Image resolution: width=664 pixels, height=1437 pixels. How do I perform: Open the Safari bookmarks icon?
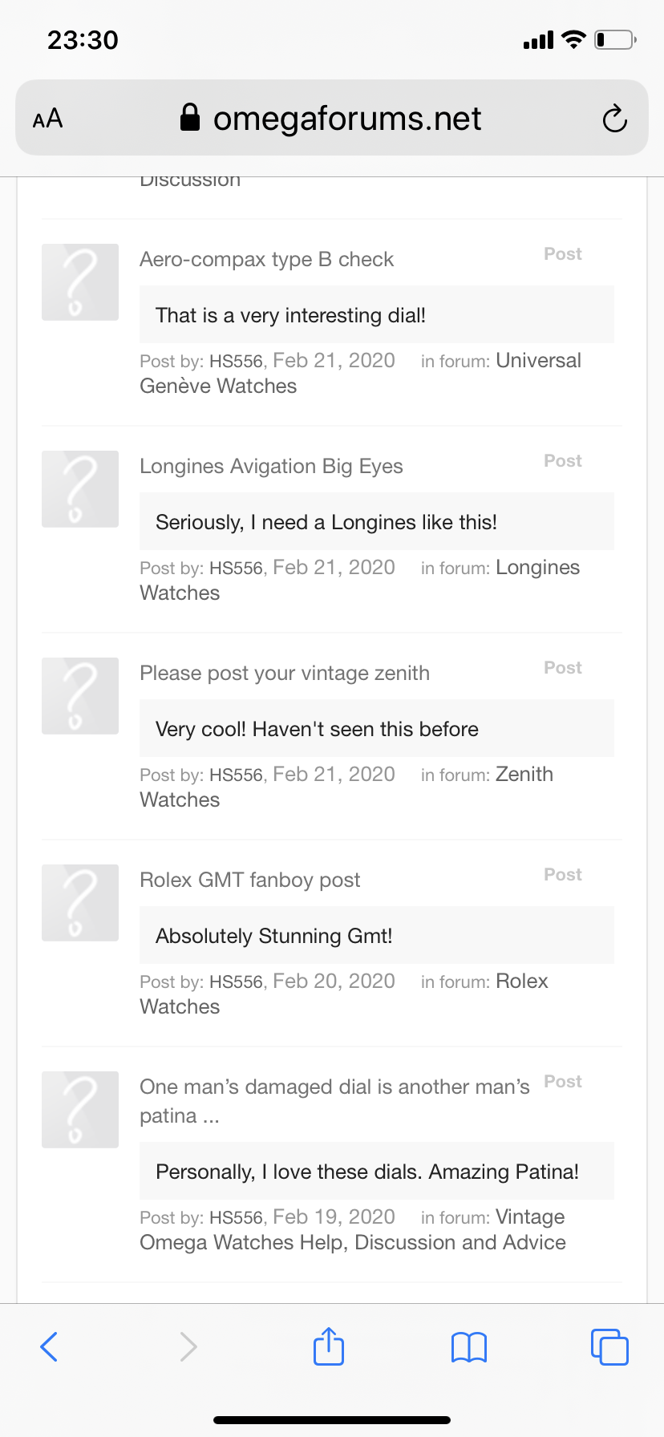(x=469, y=1347)
